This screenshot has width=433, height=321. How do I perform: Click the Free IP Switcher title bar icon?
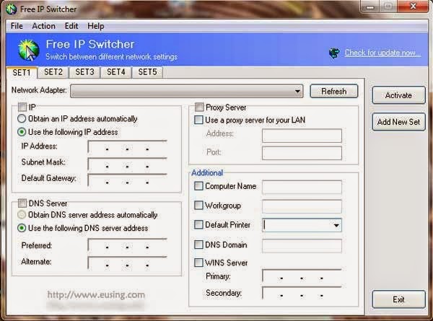click(x=11, y=9)
